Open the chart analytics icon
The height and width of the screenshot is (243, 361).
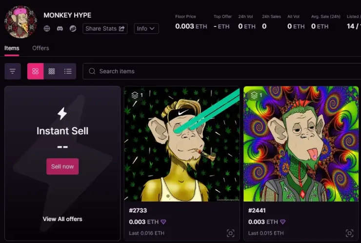pos(73,29)
